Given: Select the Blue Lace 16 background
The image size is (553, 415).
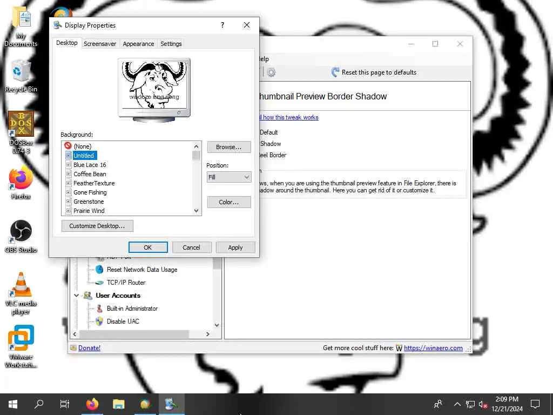Looking at the screenshot, I should coord(90,165).
